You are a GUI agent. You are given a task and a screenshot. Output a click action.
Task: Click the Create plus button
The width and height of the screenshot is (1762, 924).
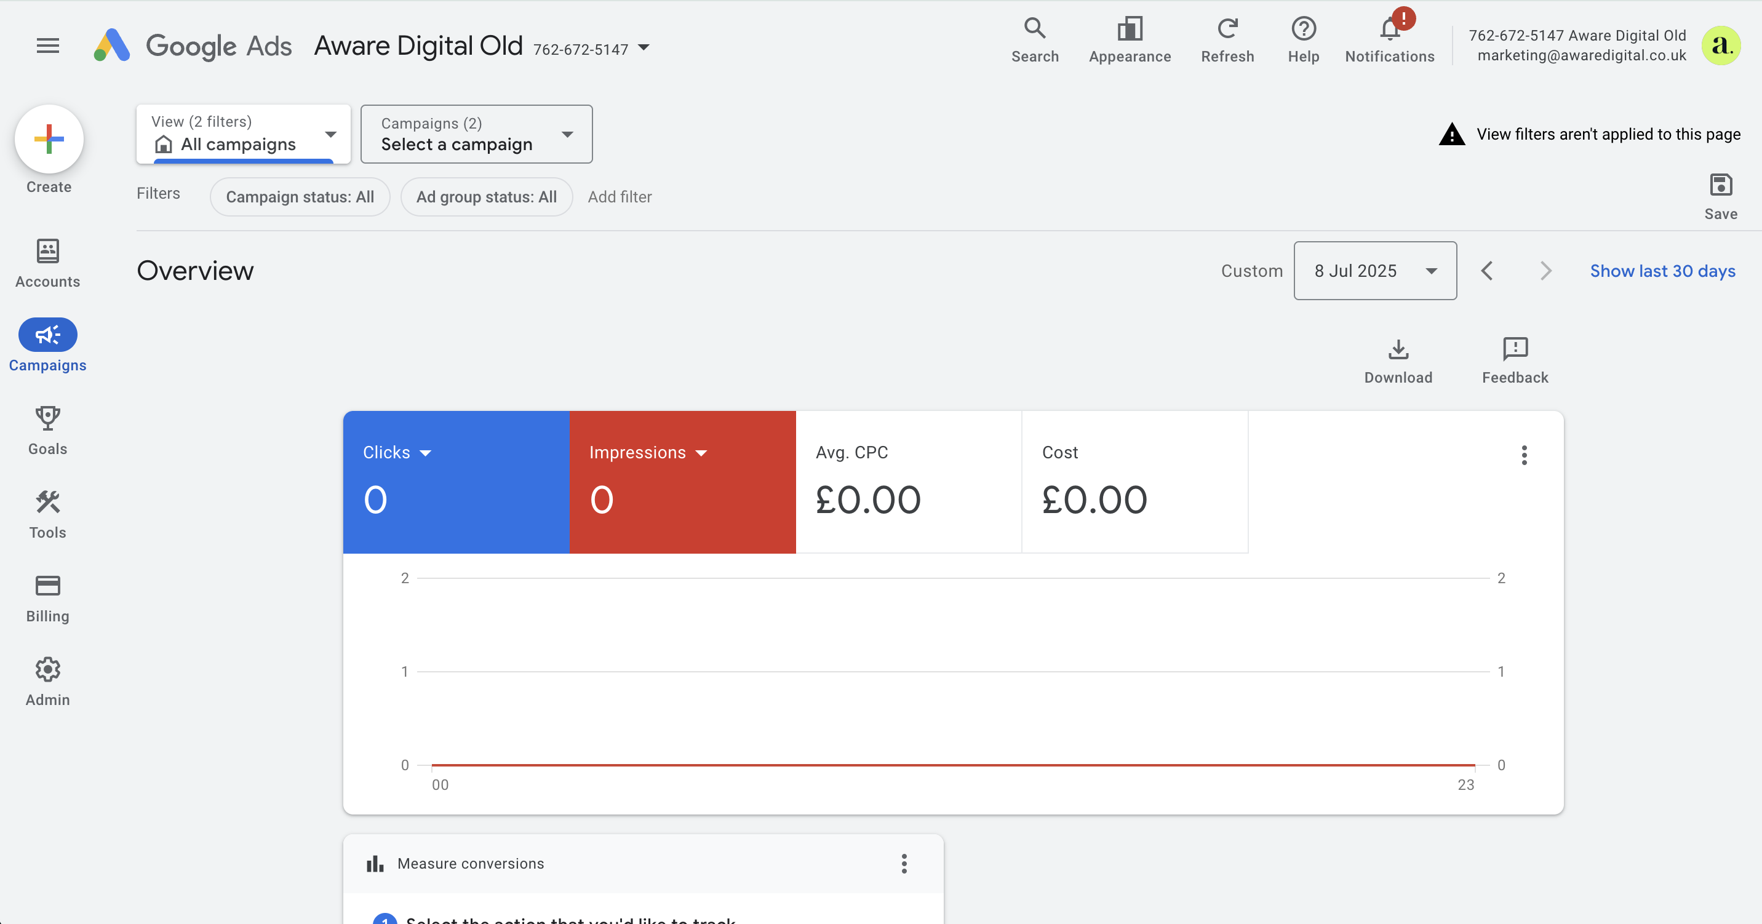(49, 140)
